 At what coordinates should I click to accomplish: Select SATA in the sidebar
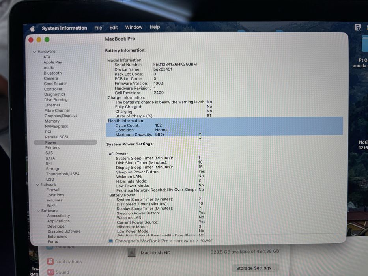[x=50, y=158]
